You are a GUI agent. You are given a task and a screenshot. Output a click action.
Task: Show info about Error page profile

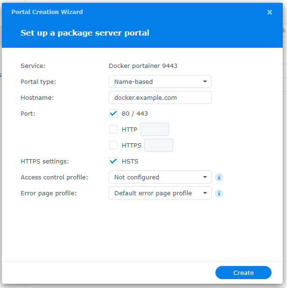(219, 193)
